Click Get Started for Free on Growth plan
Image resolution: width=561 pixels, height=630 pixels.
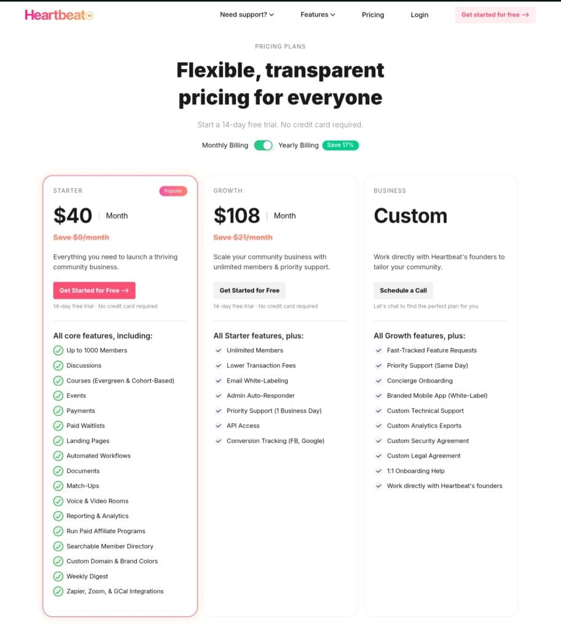tap(249, 290)
